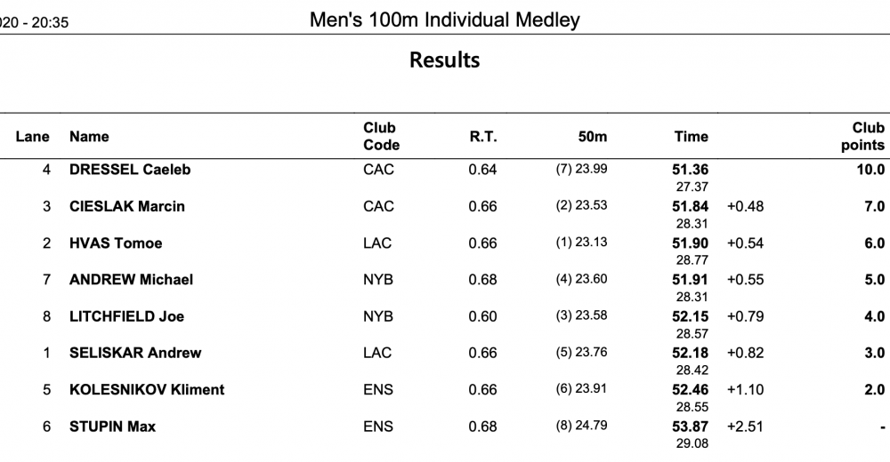This screenshot has width=890, height=462.
Task: Click the 'Lane' column header
Action: 32,137
